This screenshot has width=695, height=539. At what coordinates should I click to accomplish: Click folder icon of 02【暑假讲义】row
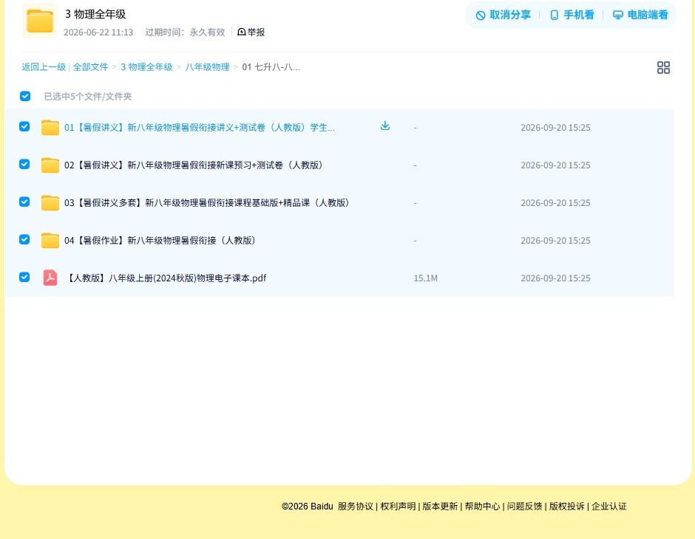click(x=50, y=165)
